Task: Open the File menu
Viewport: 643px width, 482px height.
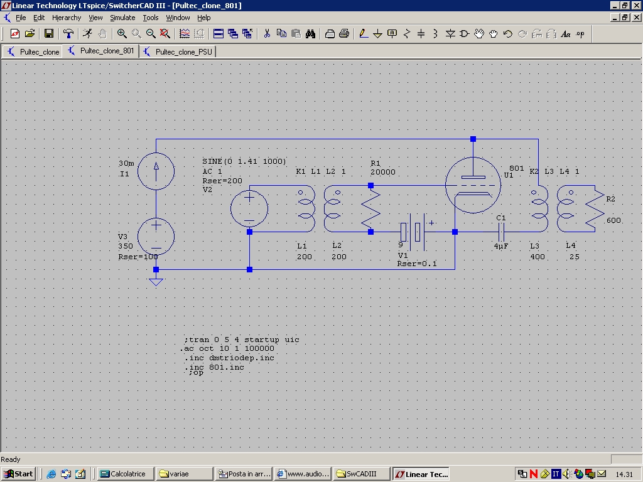Action: [21, 18]
